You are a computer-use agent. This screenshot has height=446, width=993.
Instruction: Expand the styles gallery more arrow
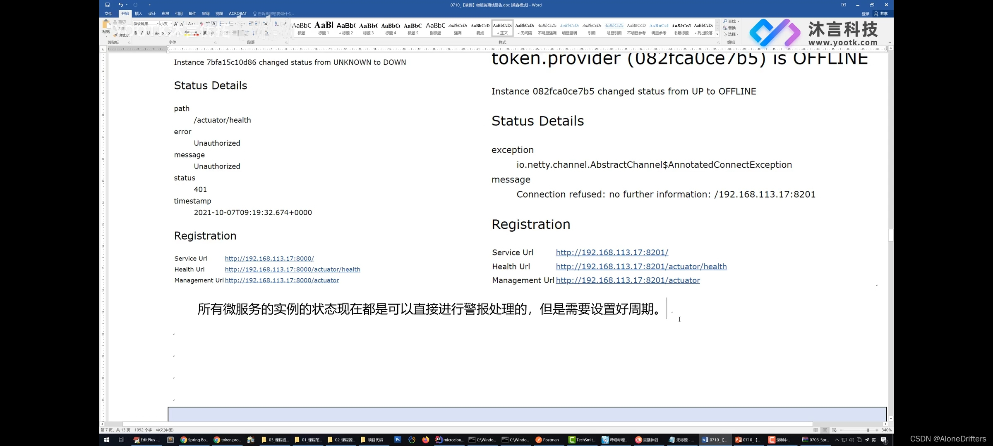(717, 34)
